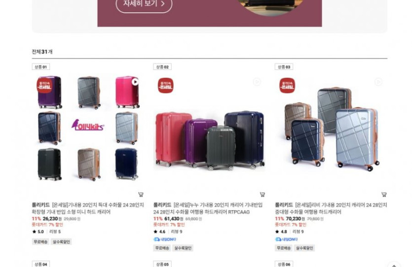Open product 03 Libi carrier image
This screenshot has height=267, width=412.
(x=331, y=129)
